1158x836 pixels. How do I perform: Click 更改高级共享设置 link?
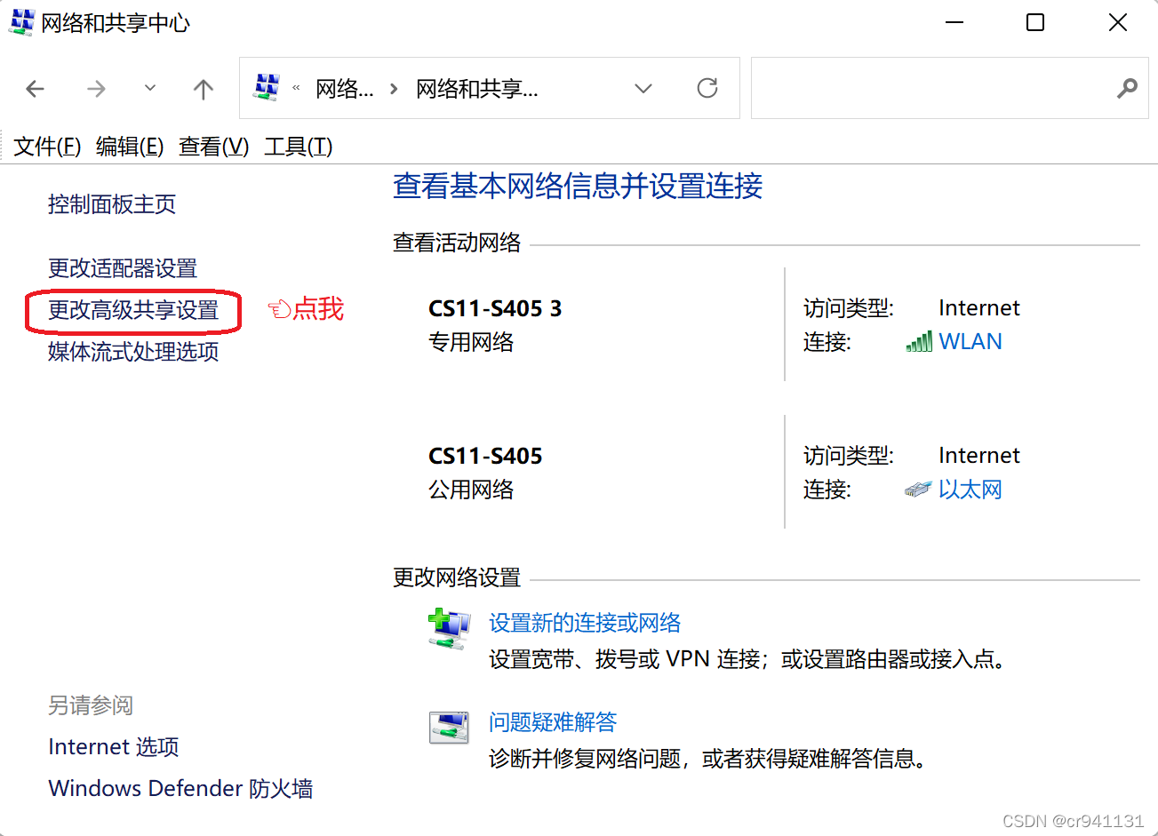[x=133, y=310]
